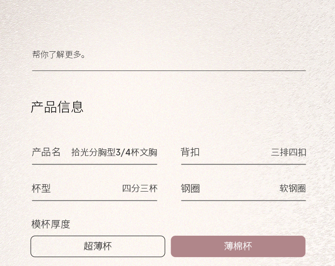Click the underline beneath the 产品名 row
Screen dimensions: 335x266
pos(94,164)
